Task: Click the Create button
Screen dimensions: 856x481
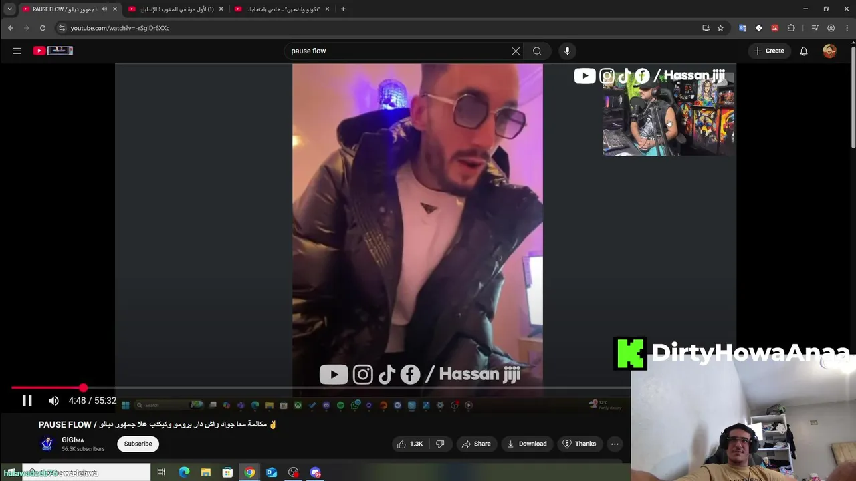Action: coord(769,51)
